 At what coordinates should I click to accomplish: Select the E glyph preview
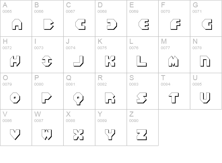(144, 24)
